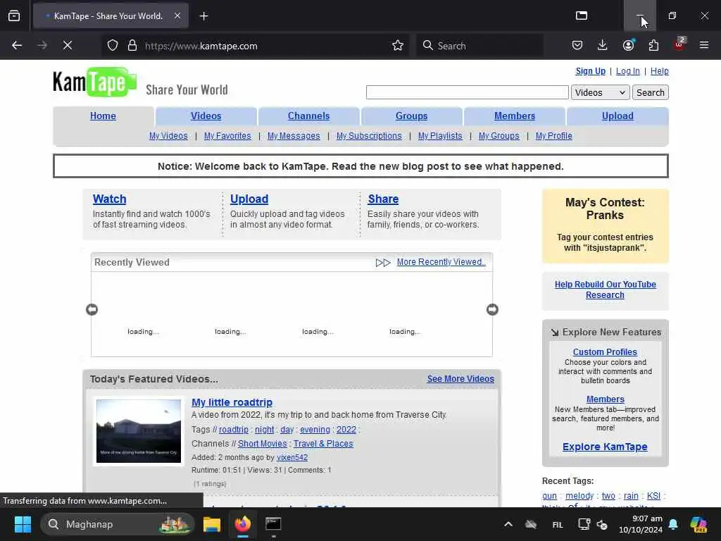This screenshot has width=721, height=541.
Task: Open My little roadtrip title link
Action: tap(232, 402)
